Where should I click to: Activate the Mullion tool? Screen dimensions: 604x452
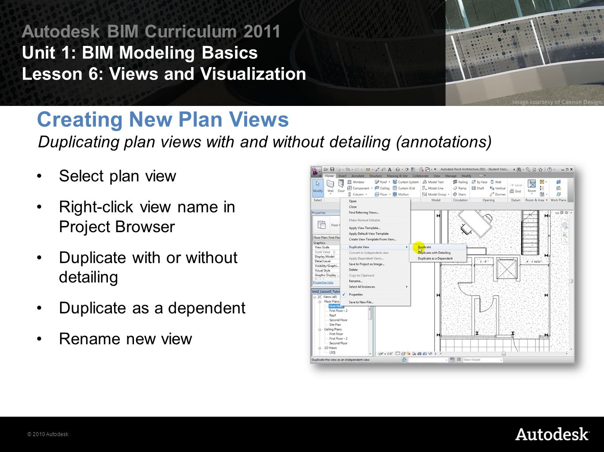(x=401, y=194)
